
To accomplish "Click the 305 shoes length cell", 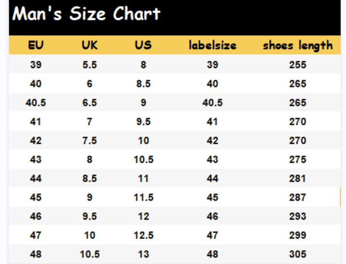I will (297, 254).
